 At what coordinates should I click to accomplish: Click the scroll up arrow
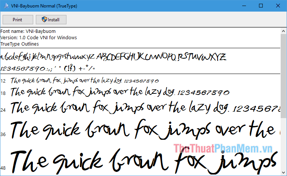pos(284,31)
